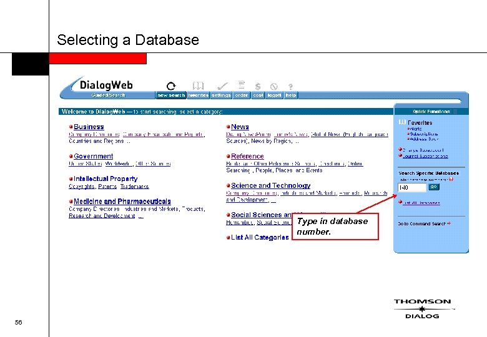Viewport: 487px width, 337px height.
Task: Click the favorites open book icon
Action: point(198,85)
